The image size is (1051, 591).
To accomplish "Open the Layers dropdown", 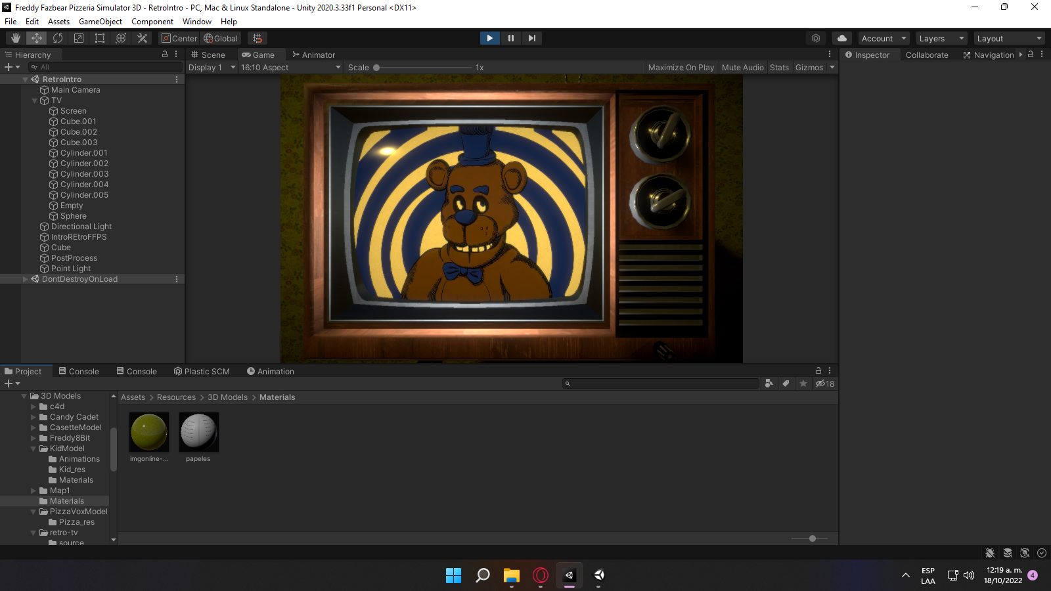I will tap(941, 38).
